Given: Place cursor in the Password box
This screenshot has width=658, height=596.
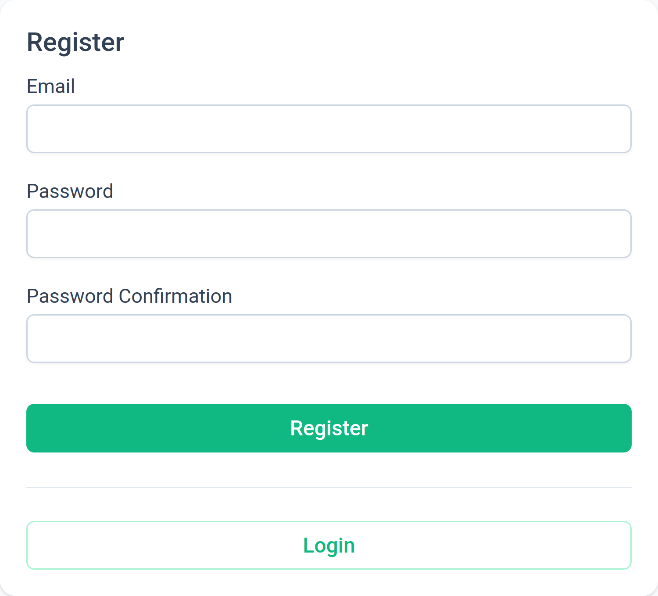Looking at the screenshot, I should (329, 233).
